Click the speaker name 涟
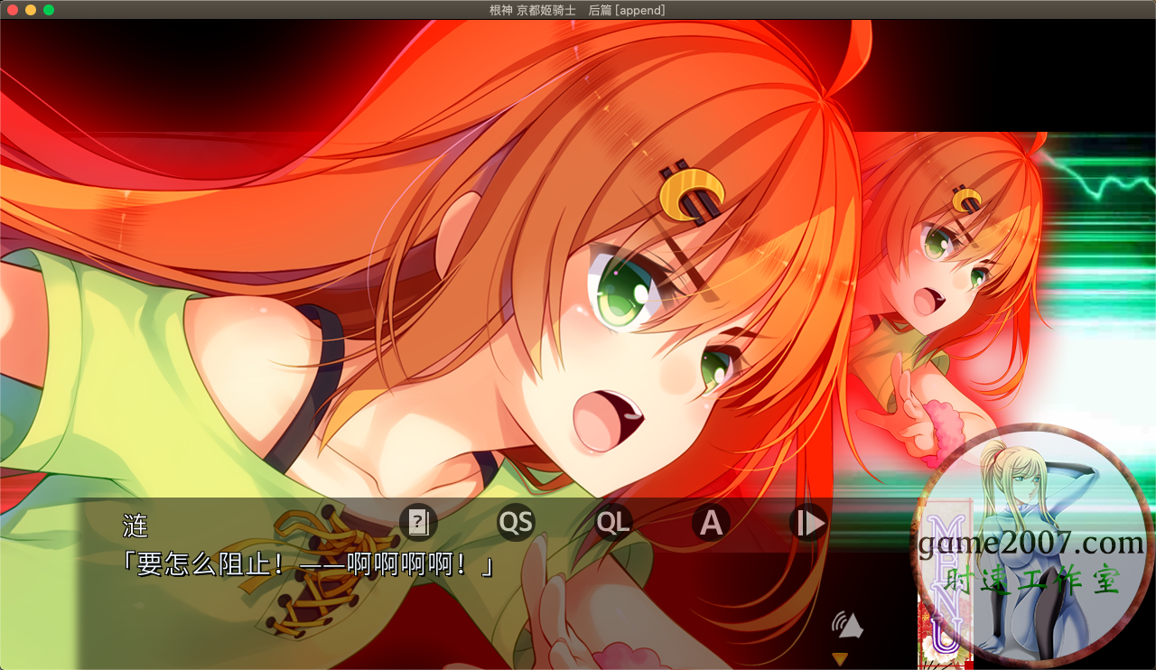The height and width of the screenshot is (670, 1156). (135, 526)
